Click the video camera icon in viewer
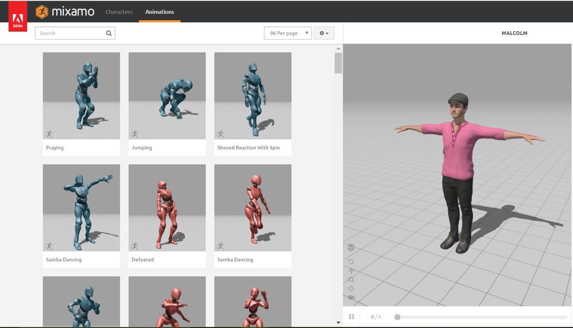This screenshot has width=573, height=328. pyautogui.click(x=351, y=297)
